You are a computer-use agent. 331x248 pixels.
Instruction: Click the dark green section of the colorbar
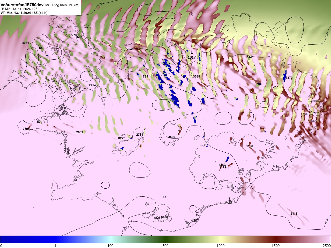[165, 239]
